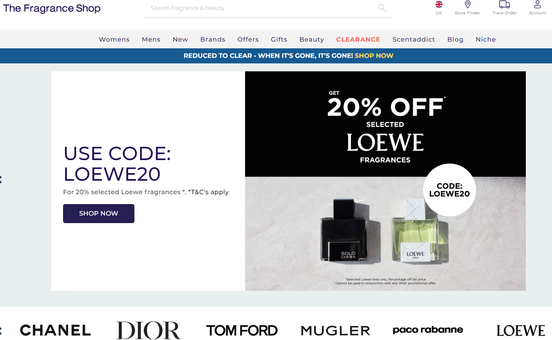Open the Scentaddict menu item
The image size is (552, 340).
414,39
